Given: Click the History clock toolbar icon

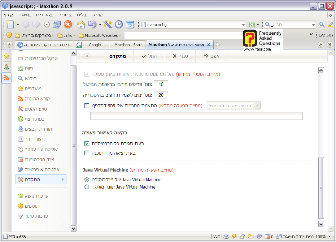Looking at the screenshot, I should click(119, 25).
